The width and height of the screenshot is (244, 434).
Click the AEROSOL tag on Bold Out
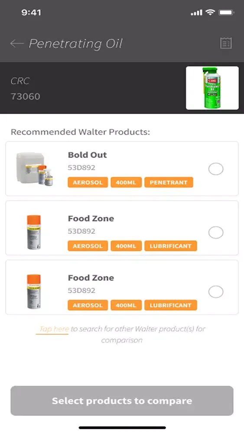(x=88, y=182)
